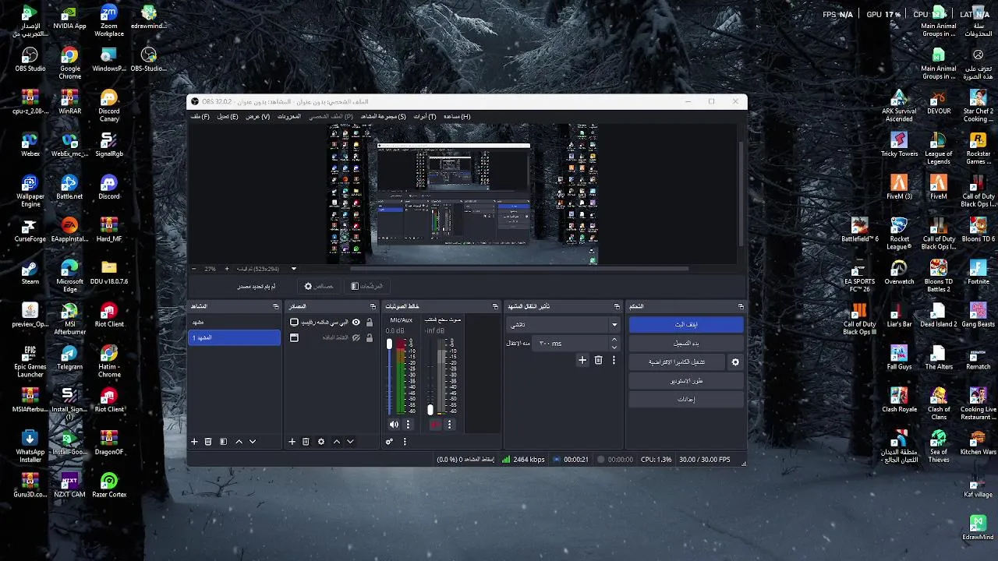The height and width of the screenshot is (561, 998).
Task: Open the Google Chrome desktop shortcut
Action: [x=69, y=61]
